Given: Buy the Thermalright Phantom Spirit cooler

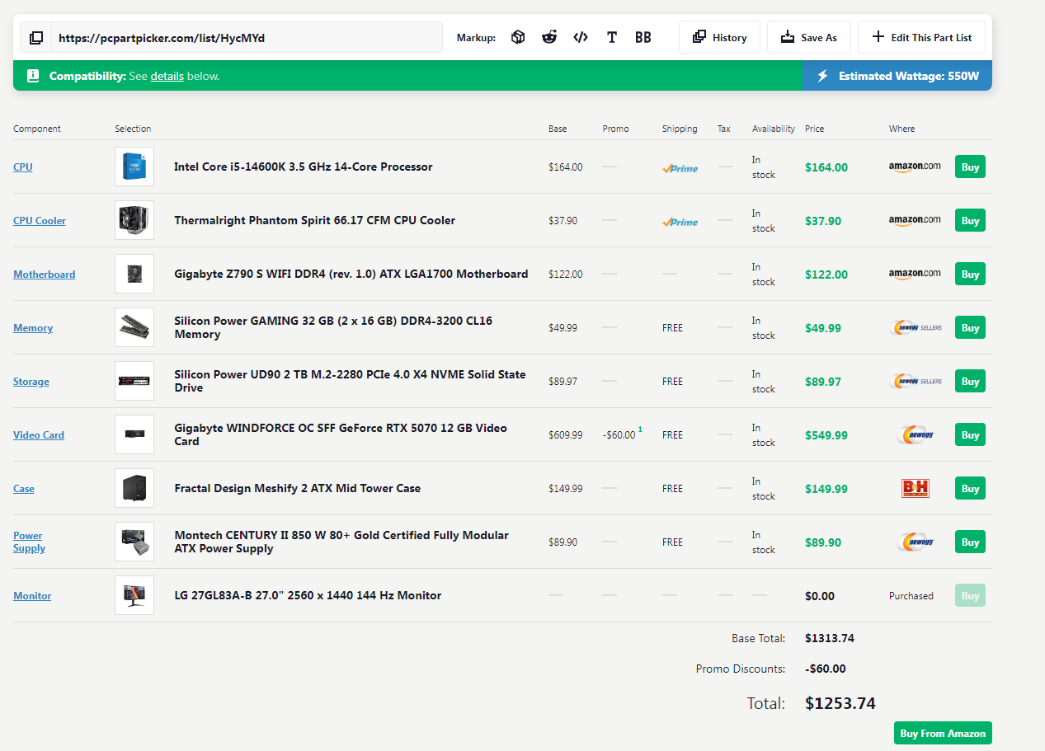Looking at the screenshot, I should pyautogui.click(x=970, y=220).
